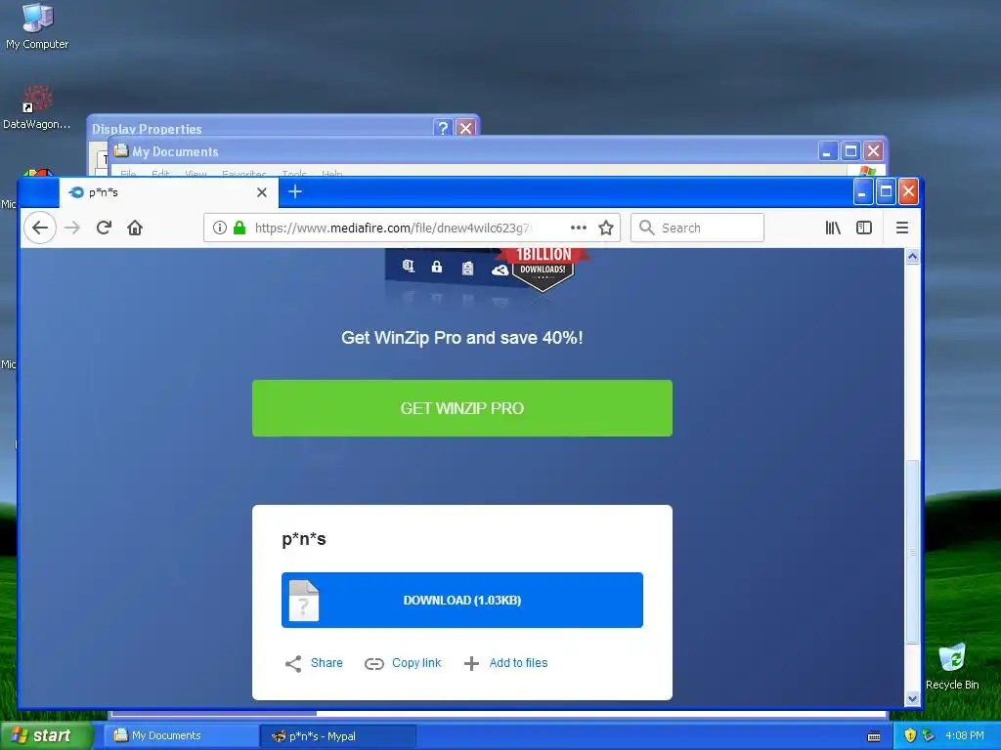
Task: Go back to the previous page
Action: point(39,228)
